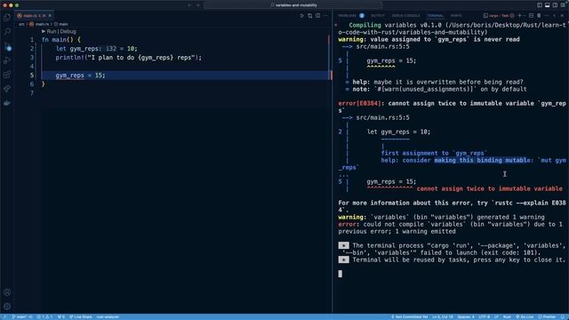Kill the terminal with the trash icon
Image resolution: width=569 pixels, height=320 pixels.
pos(539,16)
